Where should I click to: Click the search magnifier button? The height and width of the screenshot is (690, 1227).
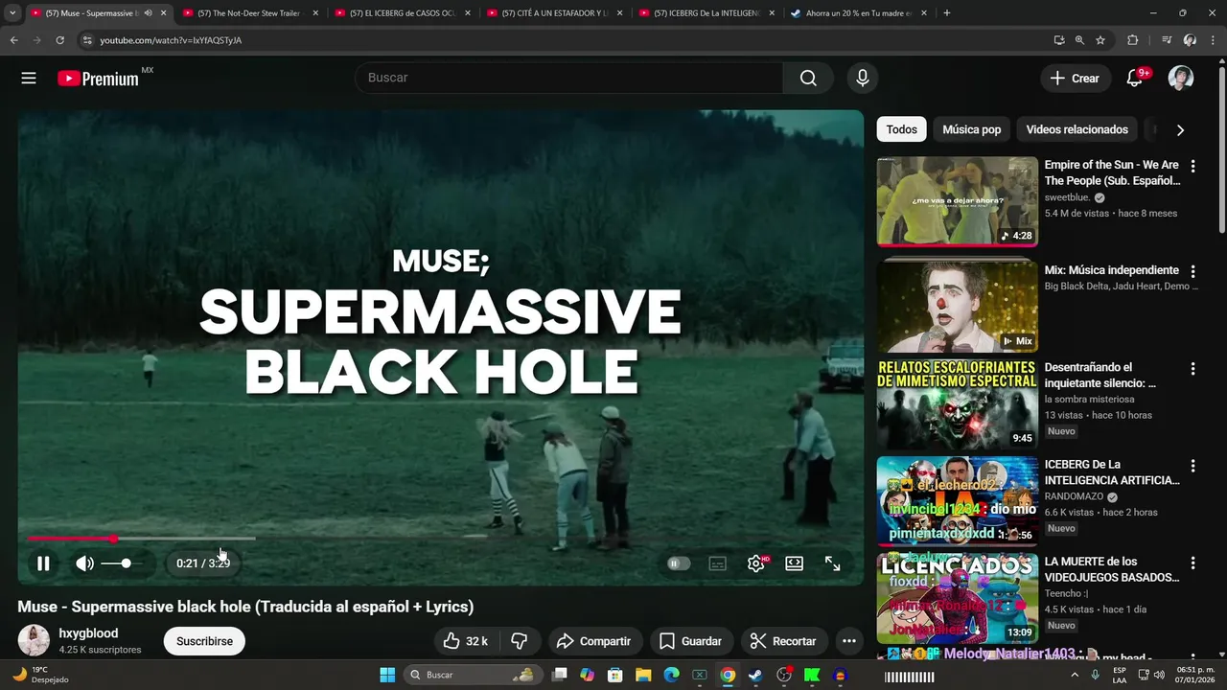coord(808,78)
